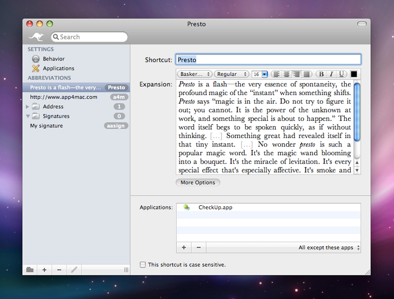
Task: Open the font size 16 dropdown arrow
Action: (x=264, y=74)
